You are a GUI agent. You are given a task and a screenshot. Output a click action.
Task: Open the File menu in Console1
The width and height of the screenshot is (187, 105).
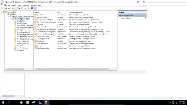tap(9, 5)
